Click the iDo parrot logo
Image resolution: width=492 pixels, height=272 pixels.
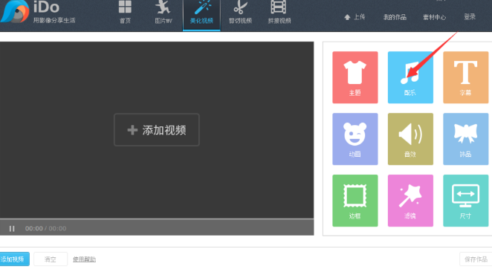(14, 11)
